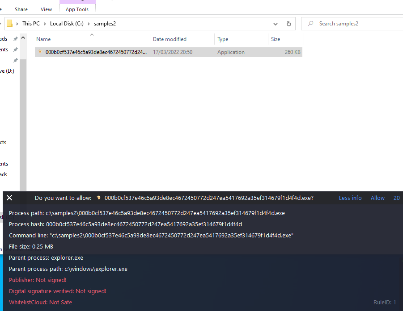Open the View ribbon tab
The height and width of the screenshot is (311, 403).
[x=46, y=9]
